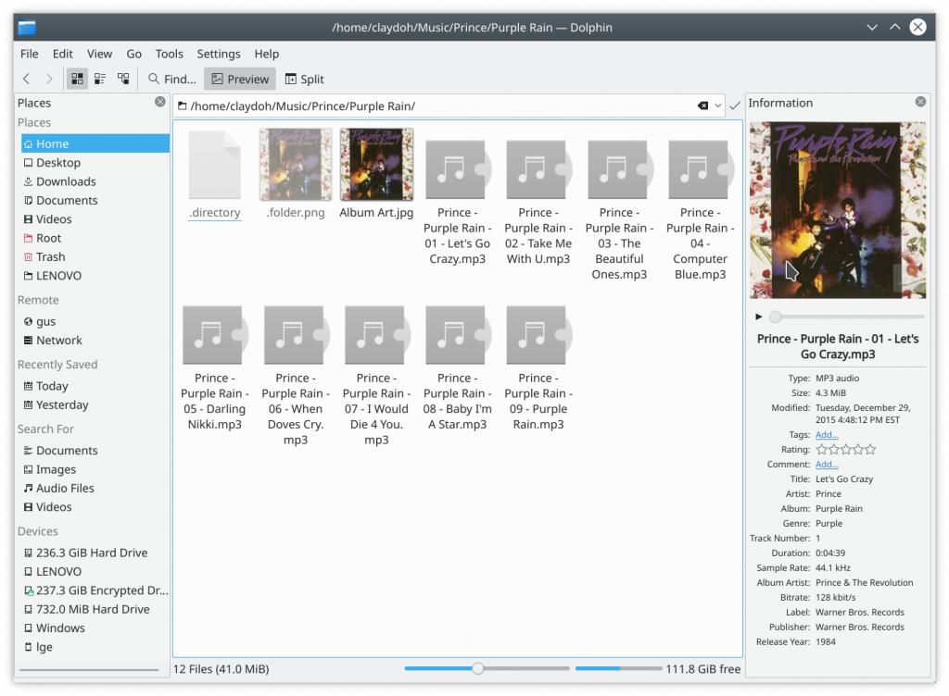This screenshot has width=949, height=696.
Task: Close the Information panel
Action: (x=920, y=102)
